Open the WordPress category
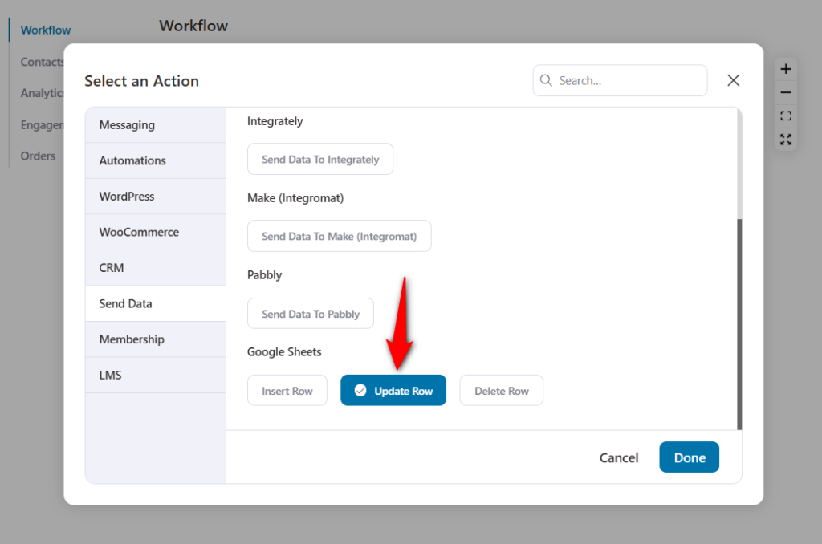 (155, 196)
